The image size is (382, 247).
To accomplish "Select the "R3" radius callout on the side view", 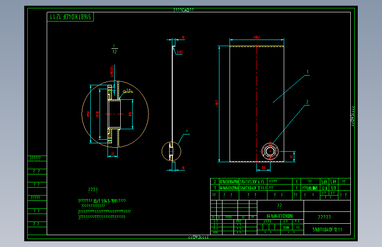I will (180, 52).
